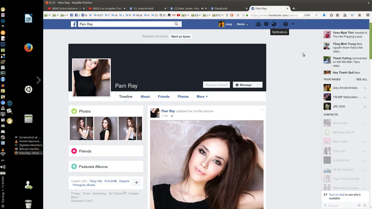Open third photo thumbnail in Photos box
372x209 pixels.
130,128
